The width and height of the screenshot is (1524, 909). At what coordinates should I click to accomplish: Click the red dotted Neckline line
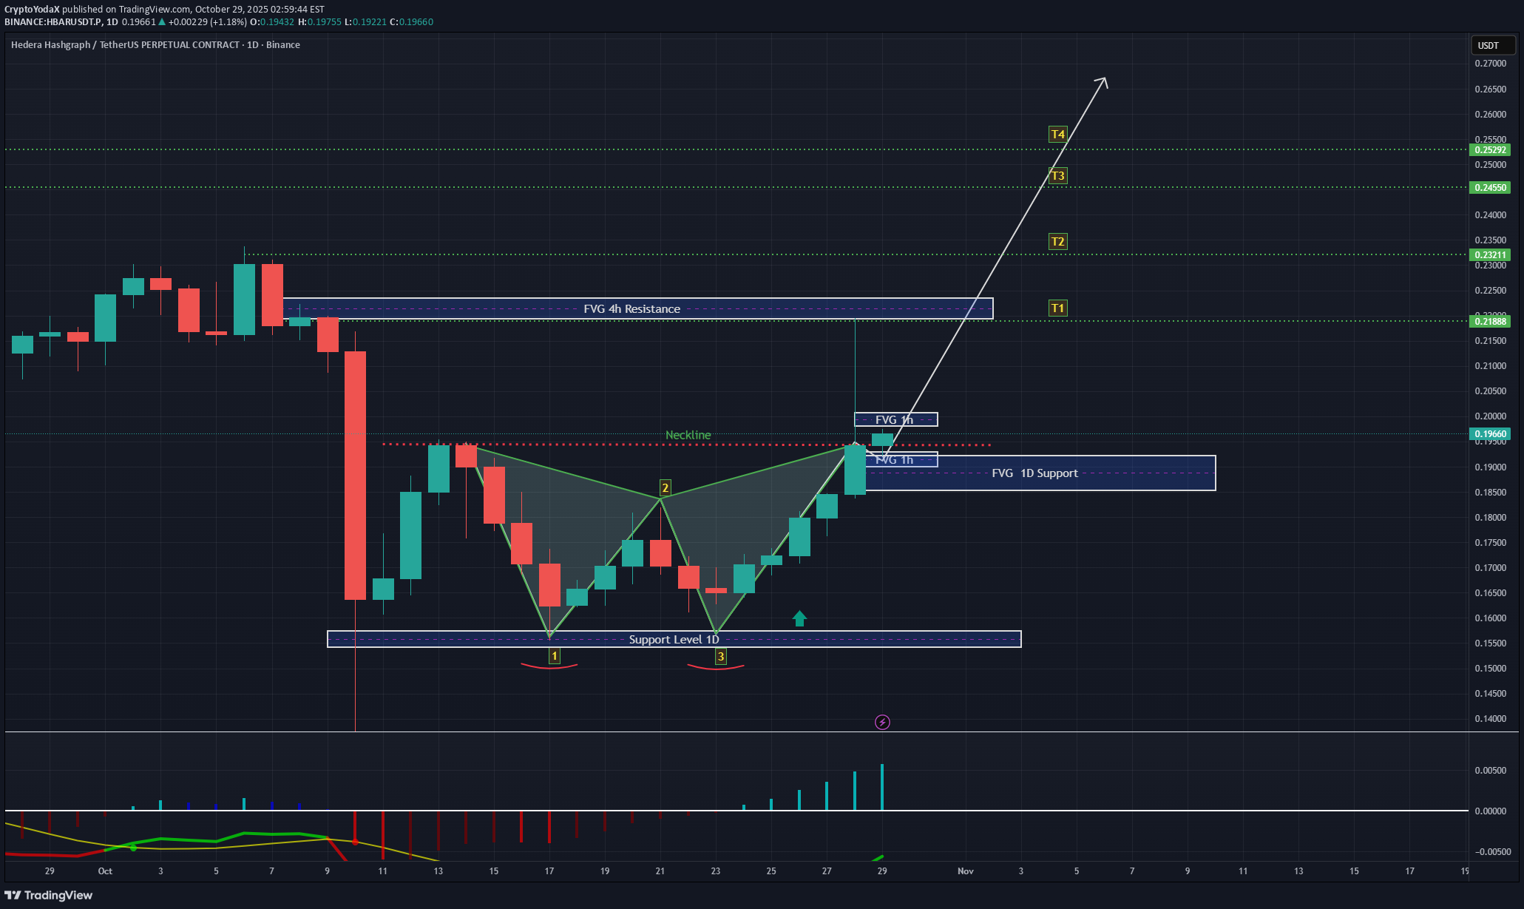pyautogui.click(x=688, y=445)
